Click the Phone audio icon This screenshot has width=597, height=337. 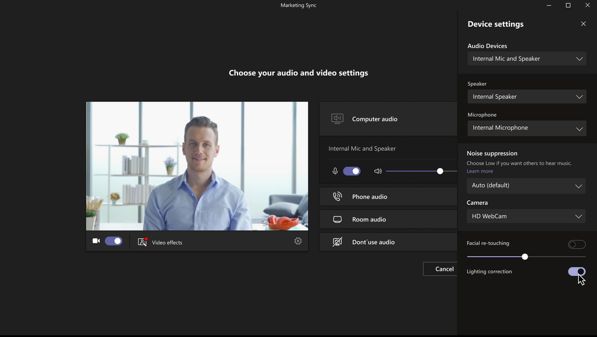click(x=337, y=196)
